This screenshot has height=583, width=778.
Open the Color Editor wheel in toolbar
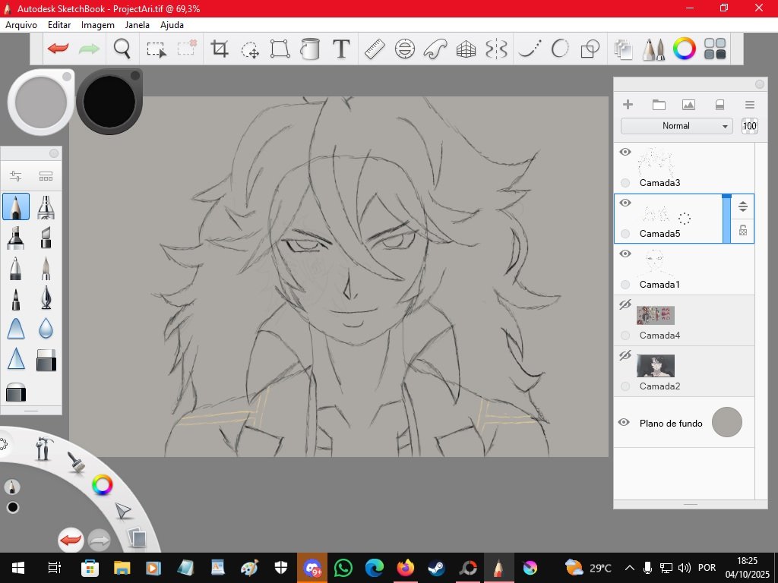pyautogui.click(x=685, y=49)
